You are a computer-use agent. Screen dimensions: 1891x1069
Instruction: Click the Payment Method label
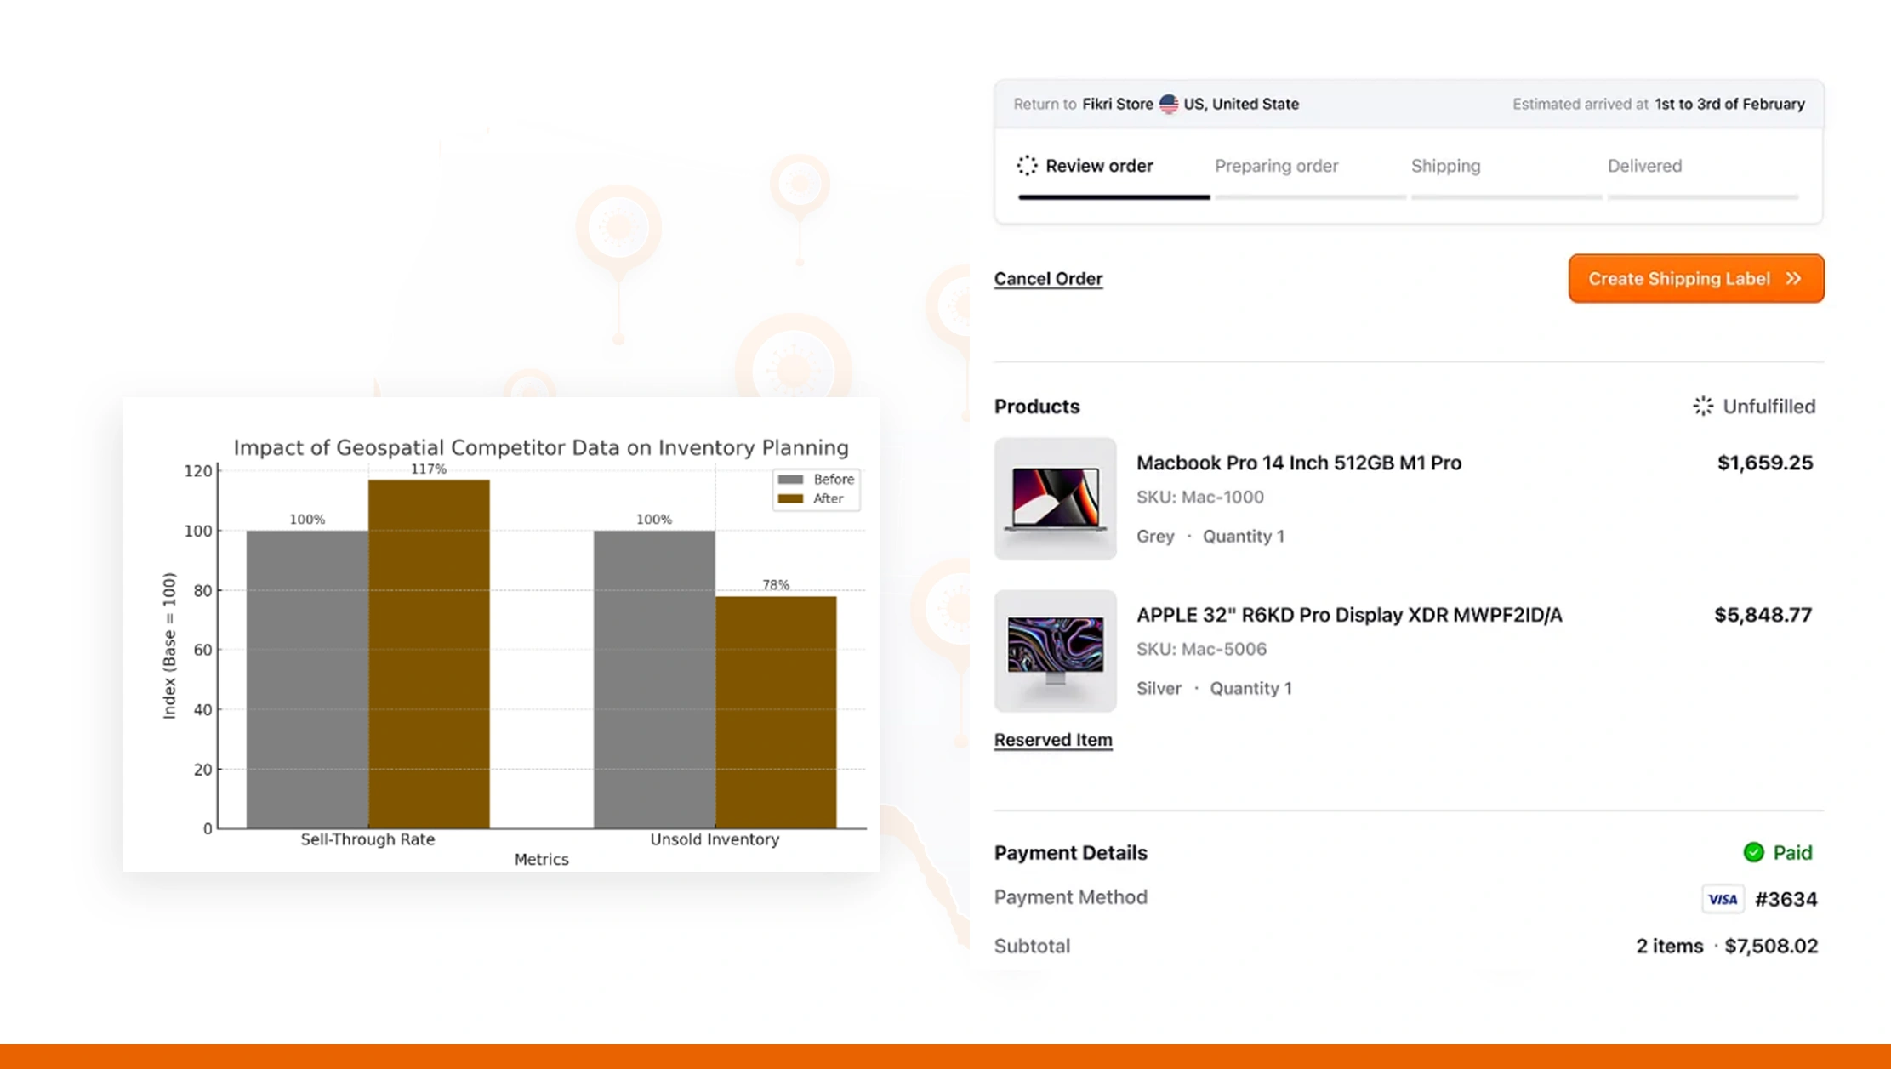[x=1070, y=897]
